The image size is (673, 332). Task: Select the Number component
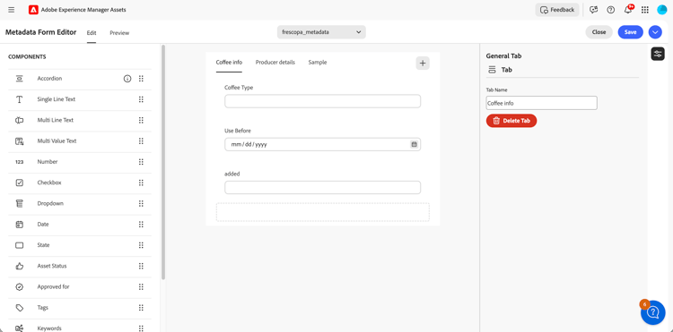(x=80, y=162)
